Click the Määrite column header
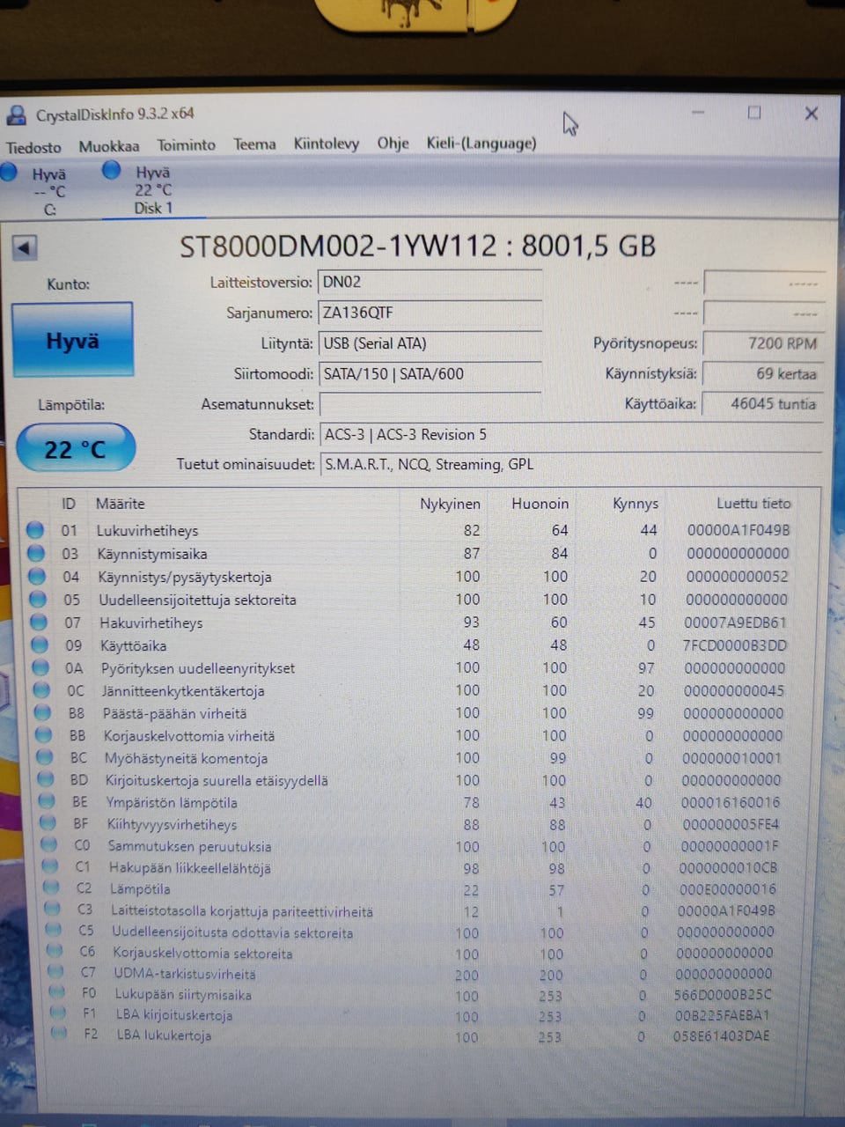Screen dimensions: 845x1127 121,504
